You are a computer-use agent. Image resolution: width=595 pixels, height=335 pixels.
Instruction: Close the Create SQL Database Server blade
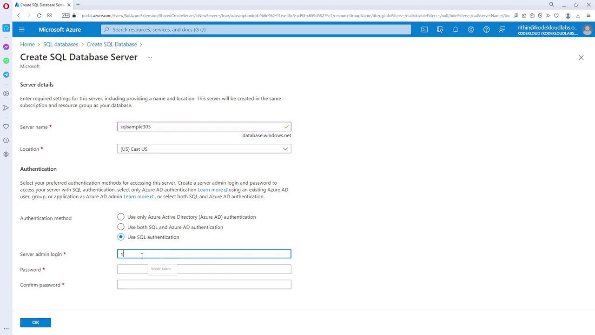(581, 57)
